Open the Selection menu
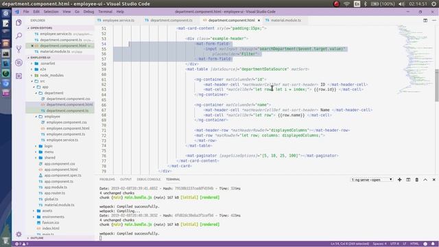Viewport: 439px width, 247px height. click(51, 12)
